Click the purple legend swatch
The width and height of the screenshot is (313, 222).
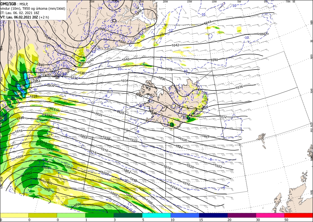[242, 215]
